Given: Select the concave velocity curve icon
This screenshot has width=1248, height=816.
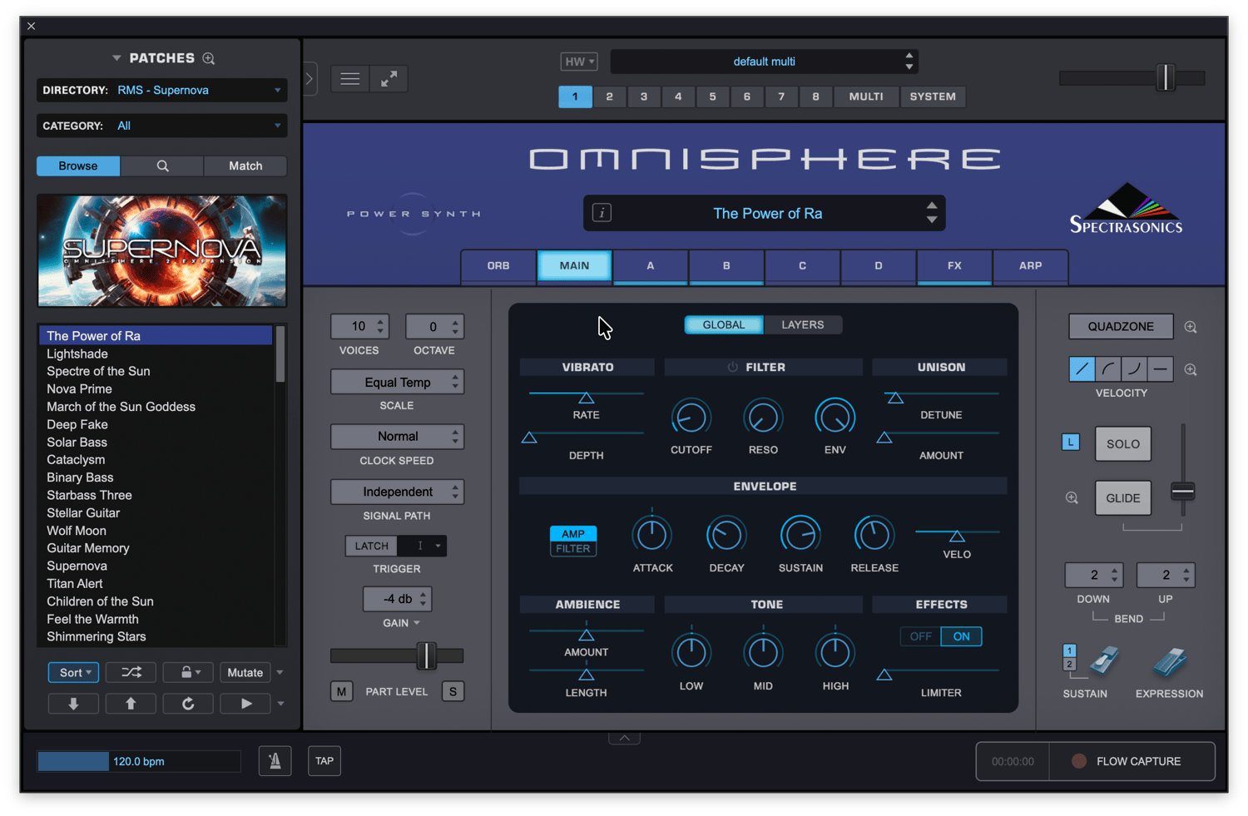Looking at the screenshot, I should [1134, 368].
